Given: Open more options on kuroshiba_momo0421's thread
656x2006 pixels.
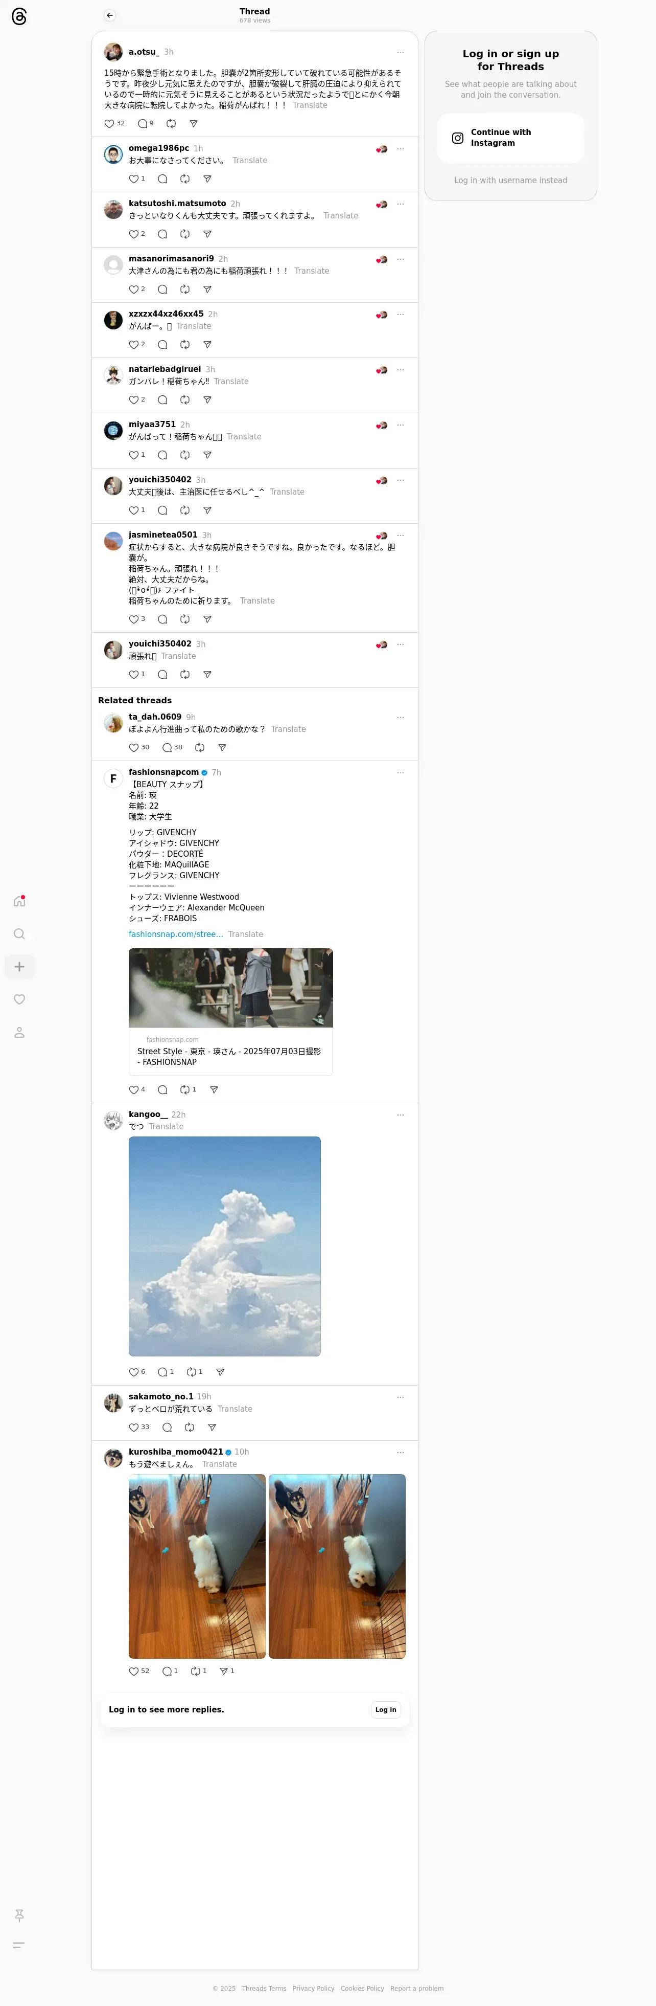Looking at the screenshot, I should click(401, 1452).
